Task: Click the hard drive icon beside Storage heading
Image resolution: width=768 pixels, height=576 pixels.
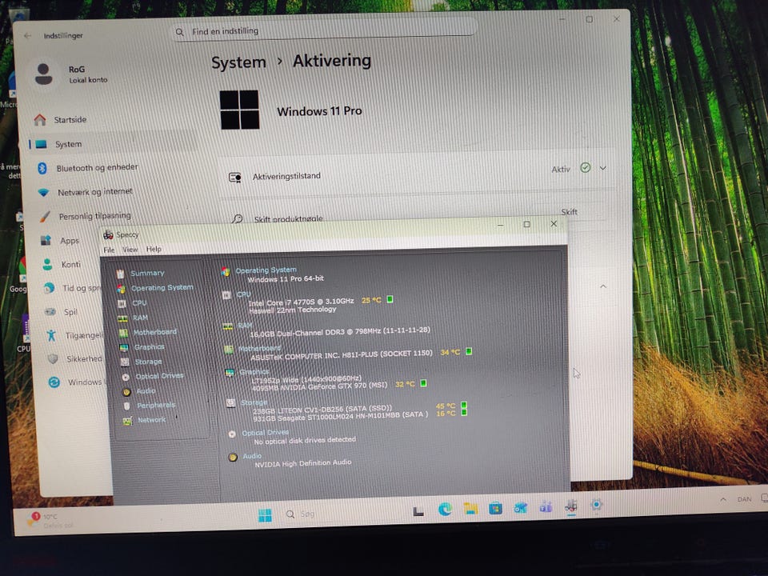Action: click(x=230, y=402)
